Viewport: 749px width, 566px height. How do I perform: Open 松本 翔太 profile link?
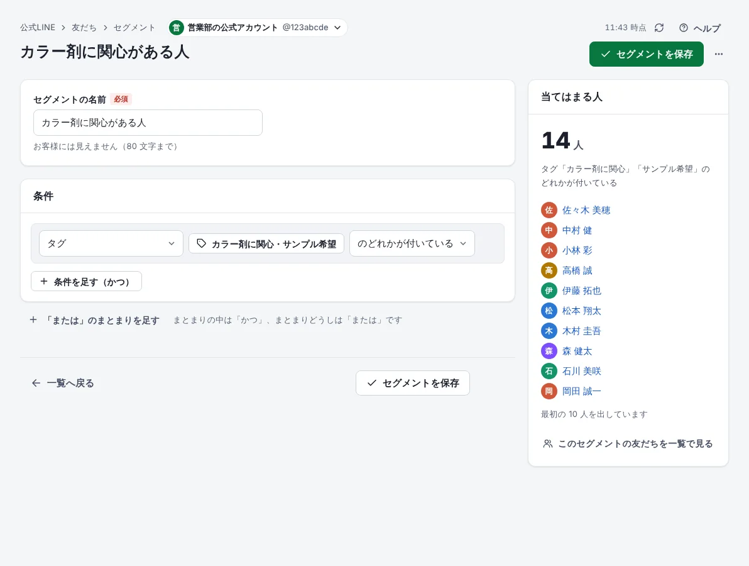pyautogui.click(x=581, y=311)
